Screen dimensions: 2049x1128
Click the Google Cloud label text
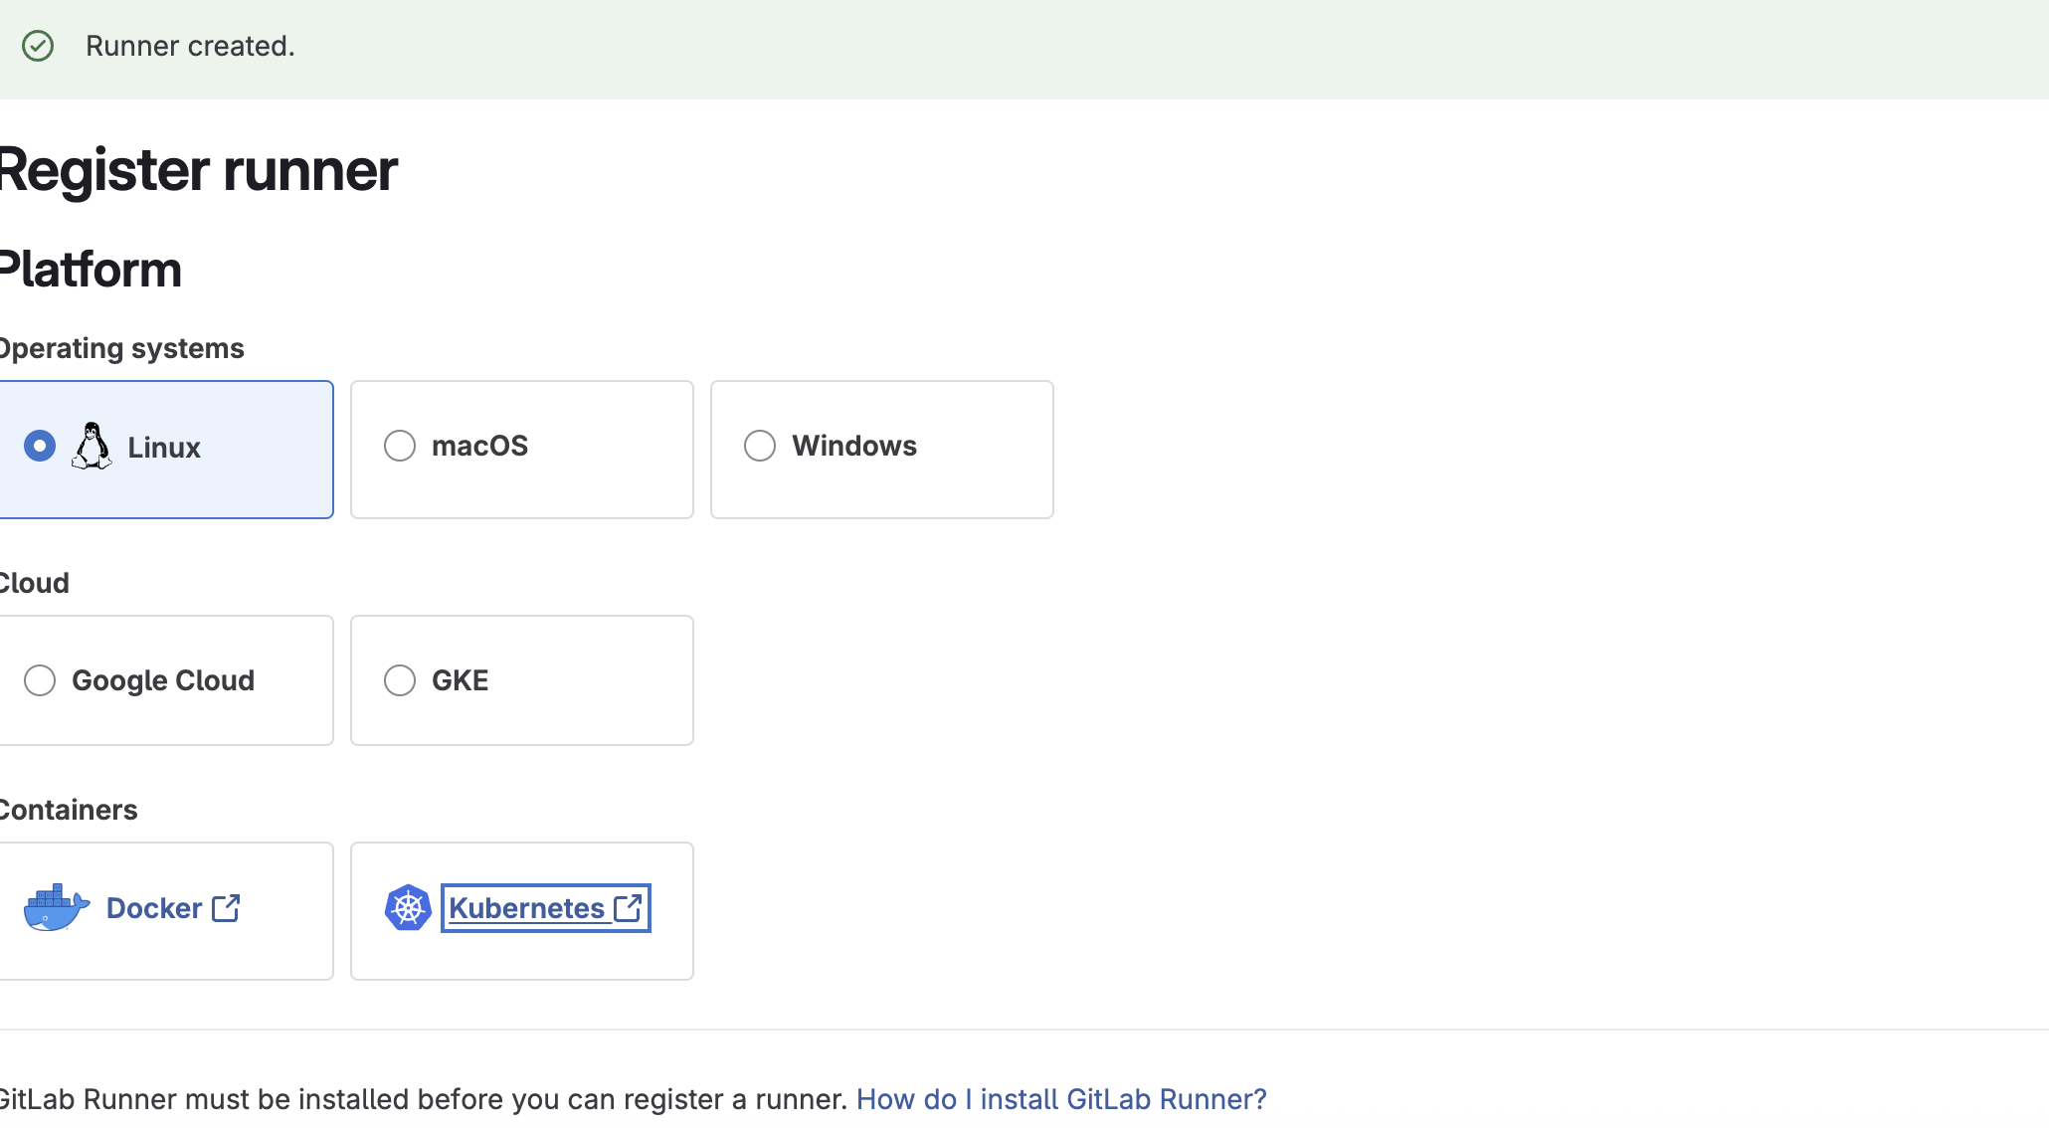(x=163, y=680)
